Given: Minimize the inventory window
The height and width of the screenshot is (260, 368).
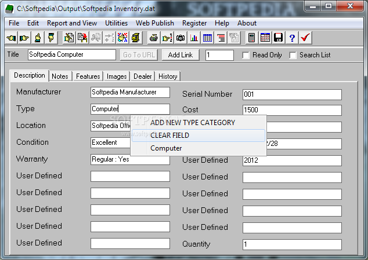Looking at the screenshot, I should (312, 6).
